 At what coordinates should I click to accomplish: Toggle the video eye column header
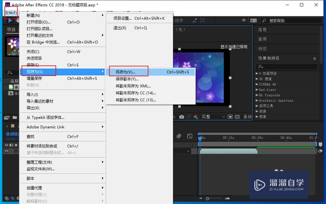7,145
